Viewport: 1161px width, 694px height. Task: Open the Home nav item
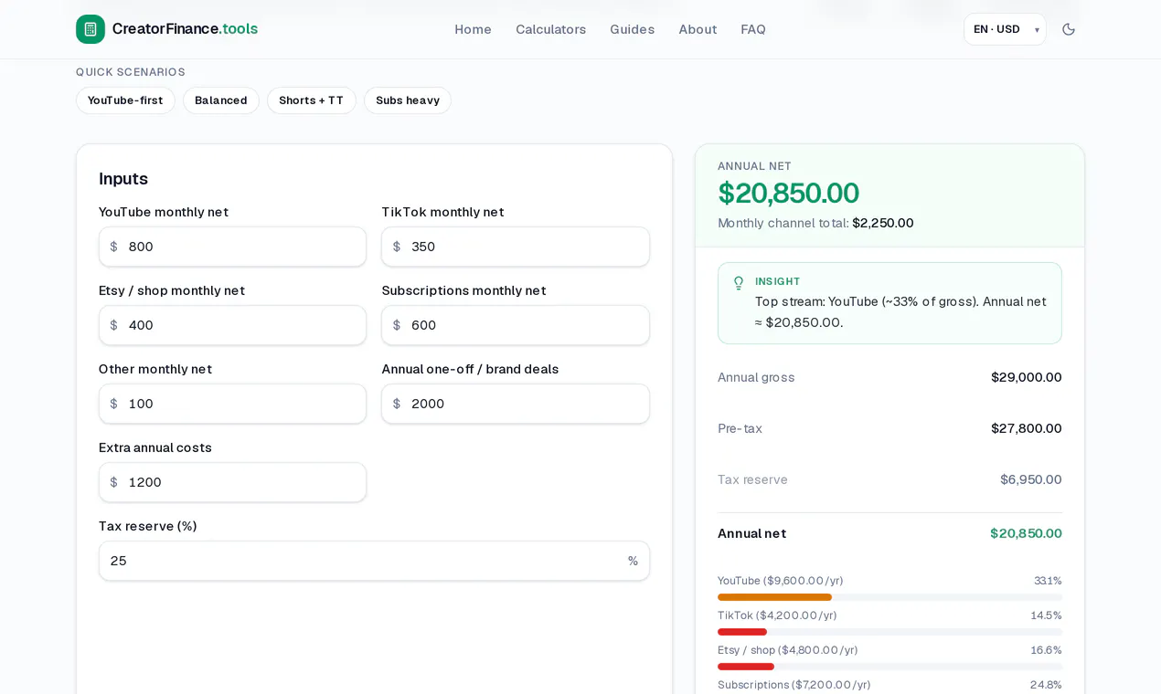[473, 29]
